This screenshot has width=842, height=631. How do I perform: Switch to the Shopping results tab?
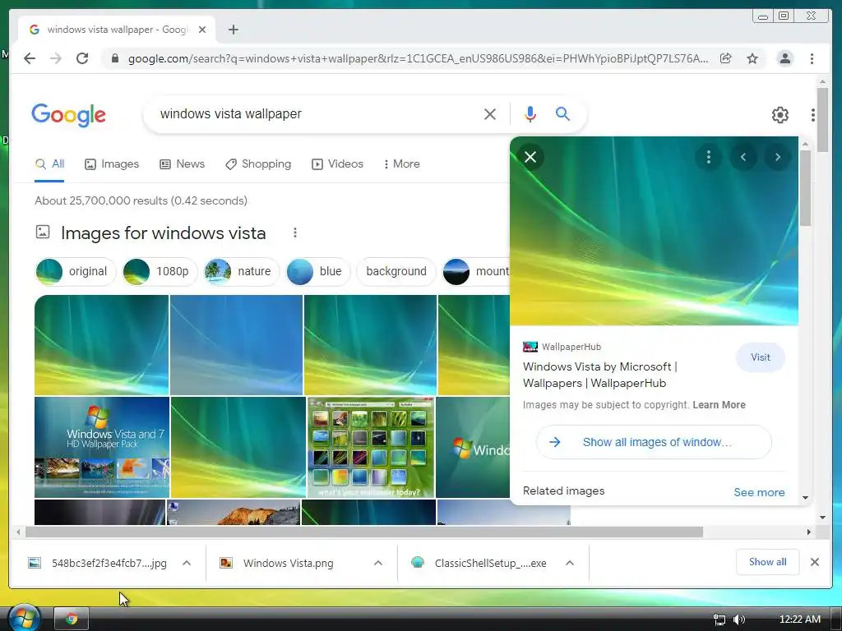pos(258,164)
